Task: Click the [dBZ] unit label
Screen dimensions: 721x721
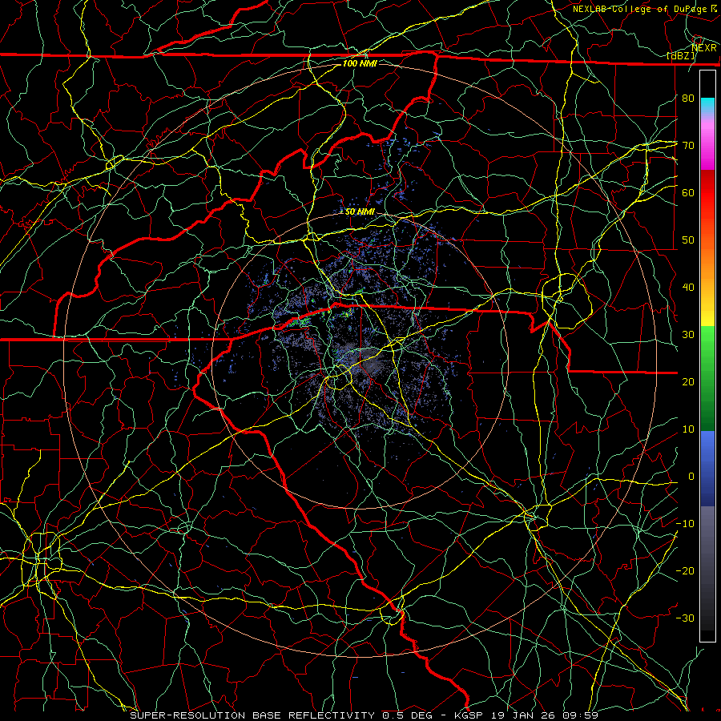Action: (x=681, y=56)
